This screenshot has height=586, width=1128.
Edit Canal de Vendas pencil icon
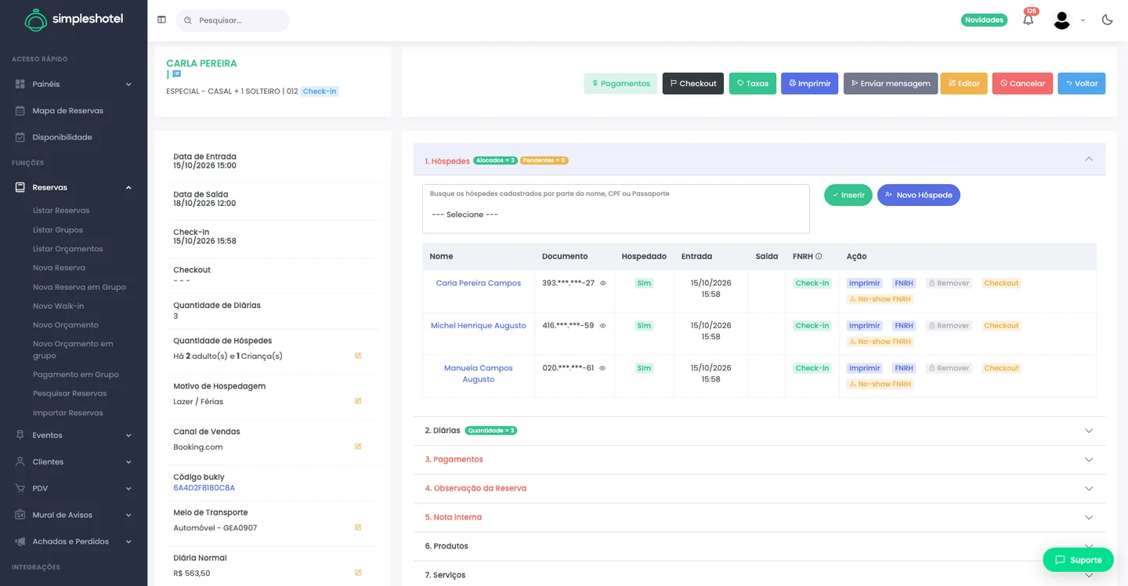[358, 447]
